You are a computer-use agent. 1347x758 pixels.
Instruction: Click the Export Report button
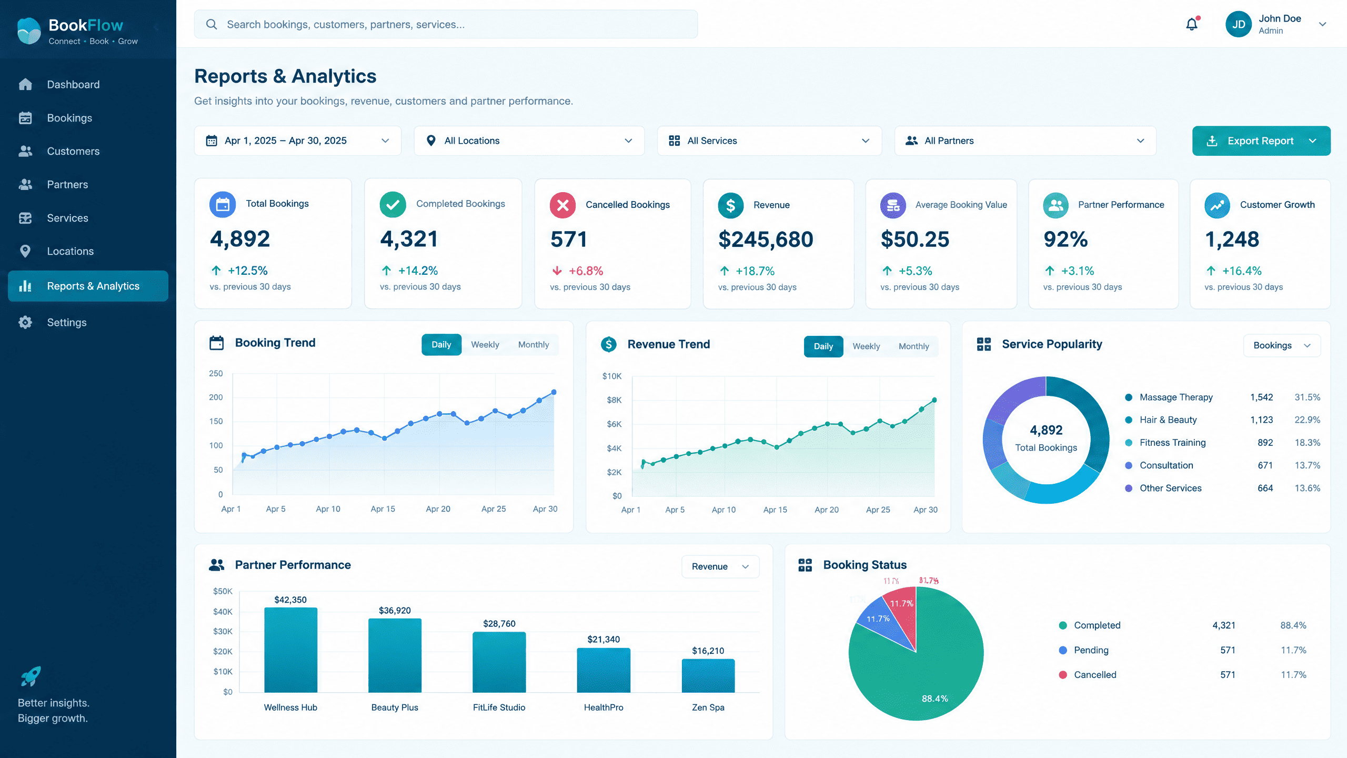click(1261, 141)
